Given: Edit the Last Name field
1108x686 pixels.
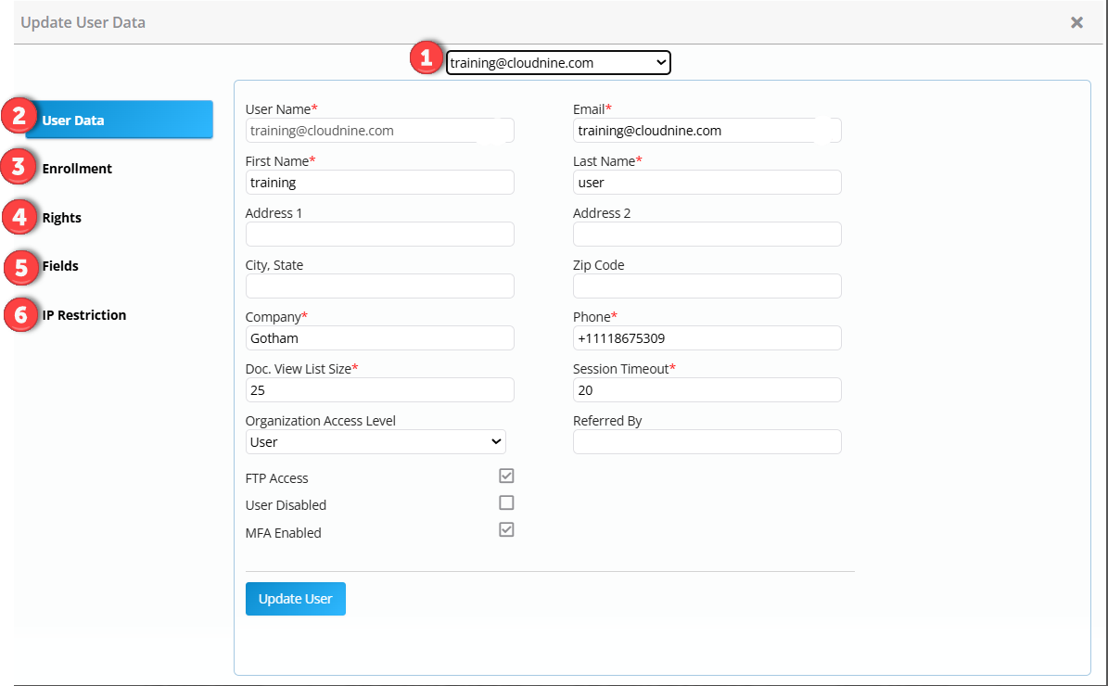Looking at the screenshot, I should (707, 182).
